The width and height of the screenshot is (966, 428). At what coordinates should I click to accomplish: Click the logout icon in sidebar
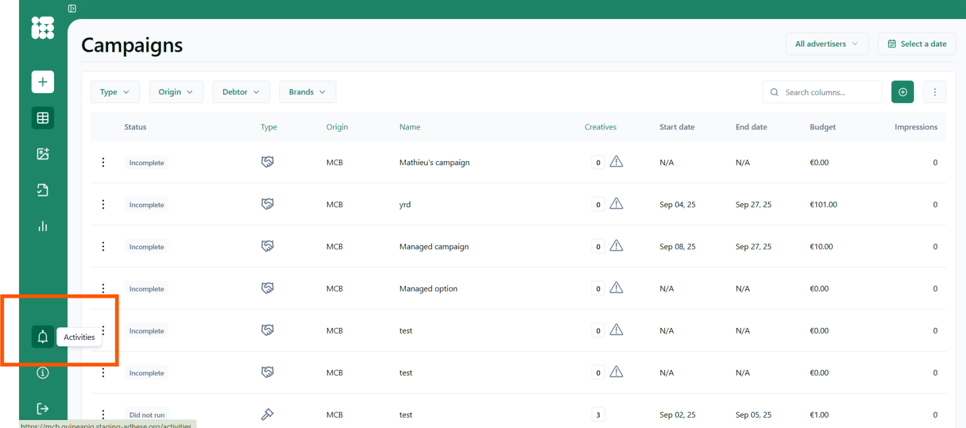43,408
